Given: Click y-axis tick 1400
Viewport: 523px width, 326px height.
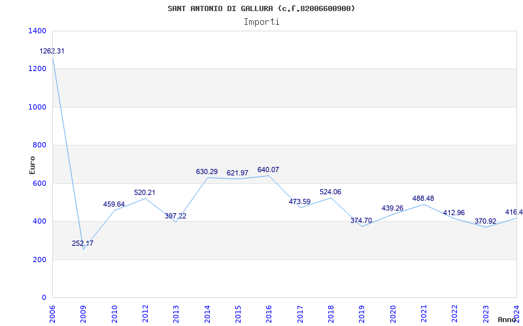Looking at the screenshot, I should click(x=37, y=31).
